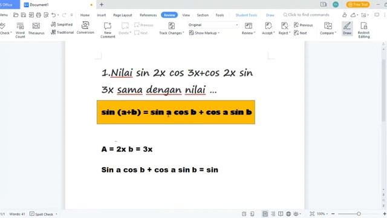Click the zoom slider handle
Viewport: 387px width, 218px height.
coord(359,214)
